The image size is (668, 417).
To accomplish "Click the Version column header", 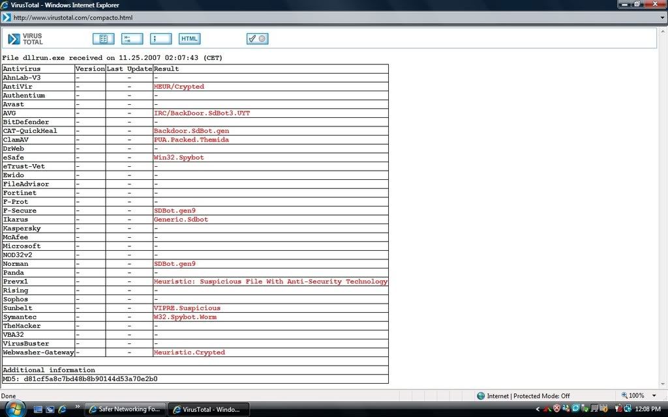I will click(x=90, y=68).
